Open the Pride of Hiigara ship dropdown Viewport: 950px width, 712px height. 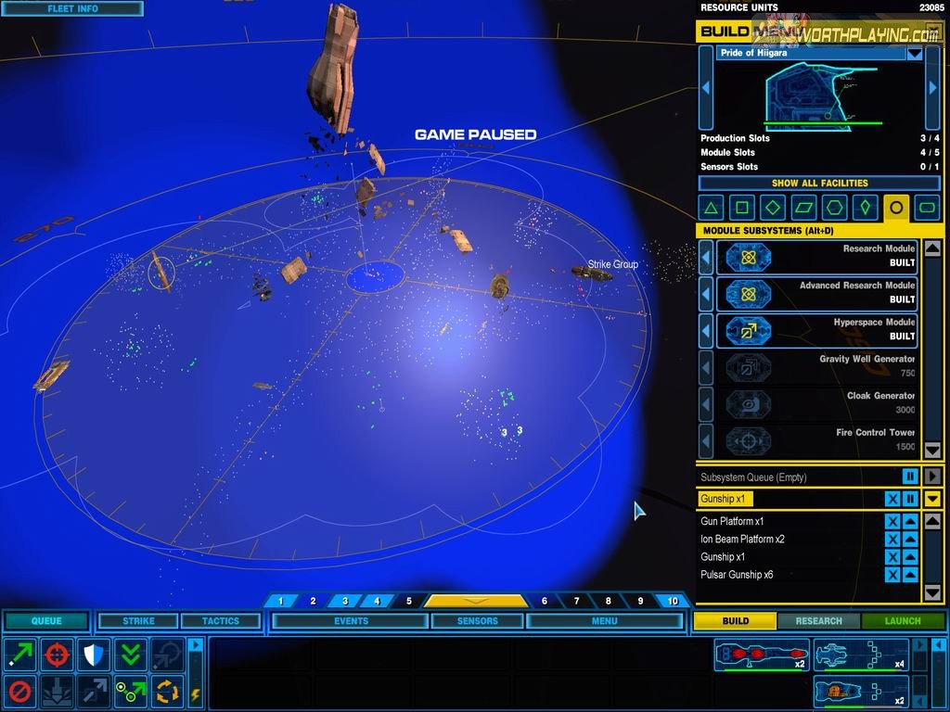point(915,54)
